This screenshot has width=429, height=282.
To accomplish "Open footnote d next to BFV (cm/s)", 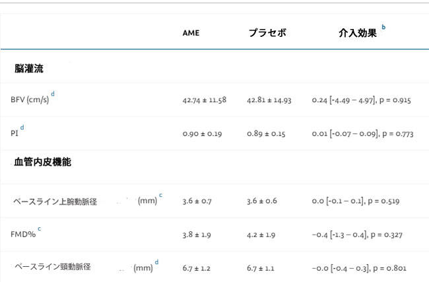I will pos(53,95).
